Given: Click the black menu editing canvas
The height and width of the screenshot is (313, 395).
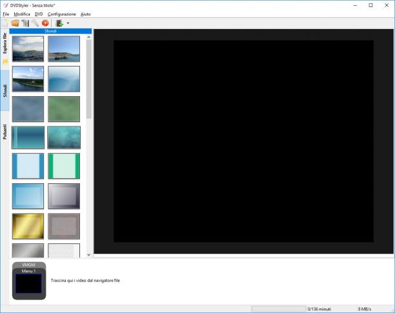Looking at the screenshot, I should [243, 141].
